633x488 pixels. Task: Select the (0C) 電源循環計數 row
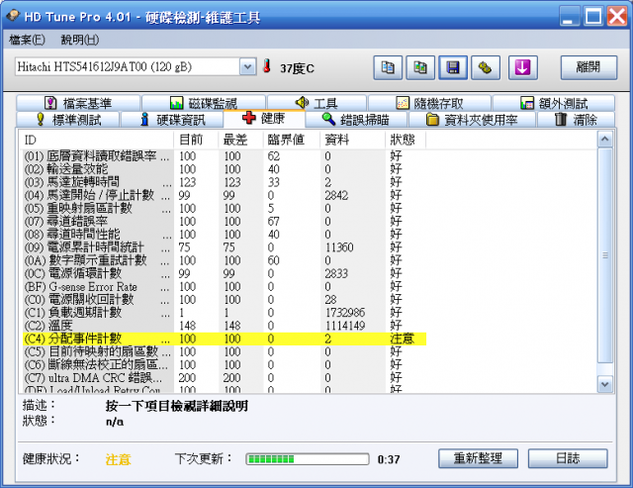[x=225, y=273]
